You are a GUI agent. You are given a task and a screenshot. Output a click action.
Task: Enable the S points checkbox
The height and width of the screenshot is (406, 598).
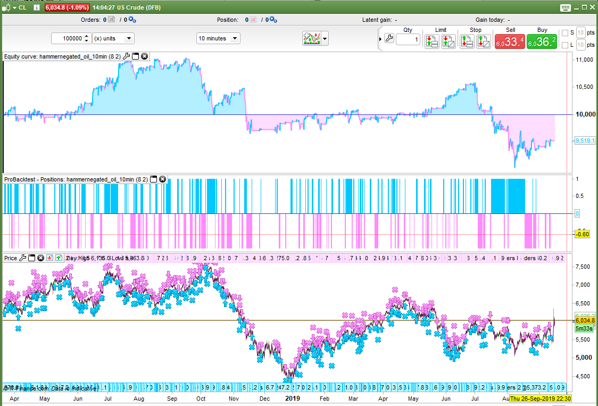coord(565,33)
